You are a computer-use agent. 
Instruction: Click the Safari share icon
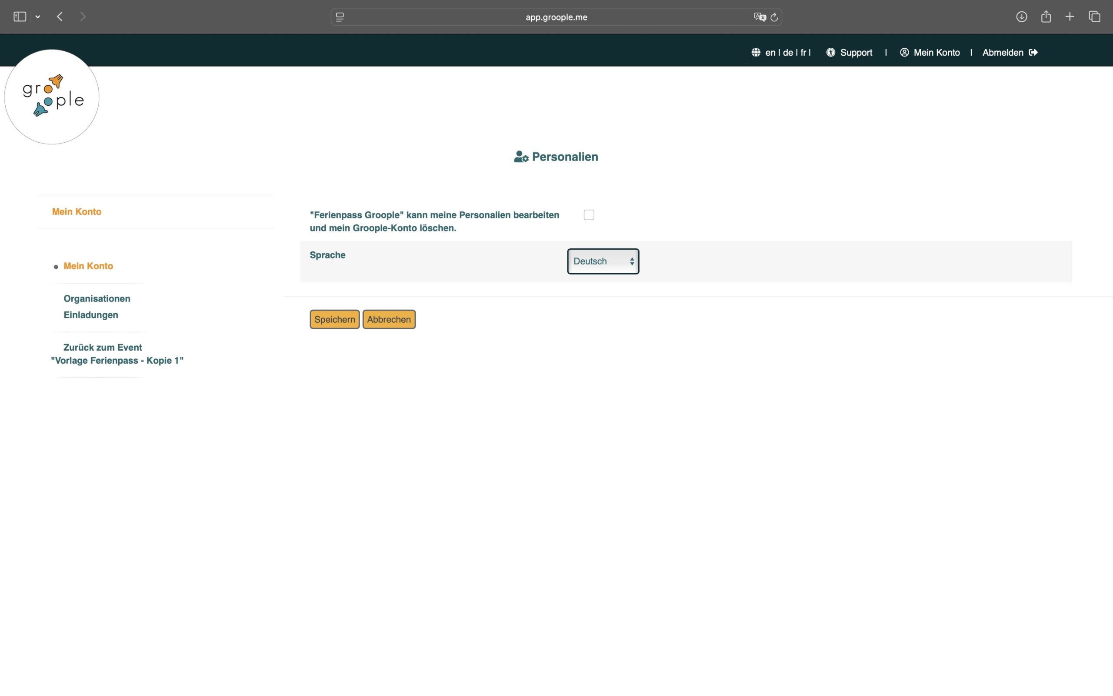click(1046, 17)
